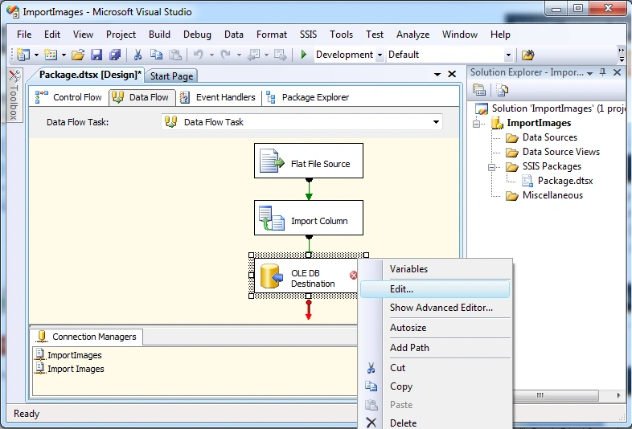Choose Show Advanced Editor... option
Viewport: 632px width, 429px height.
441,308
